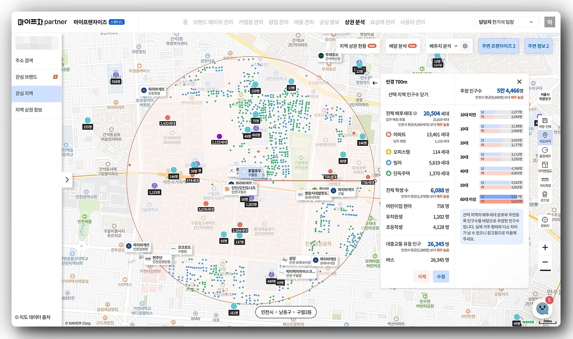
Task: Open the 홈 navigation tab
Action: [185, 22]
